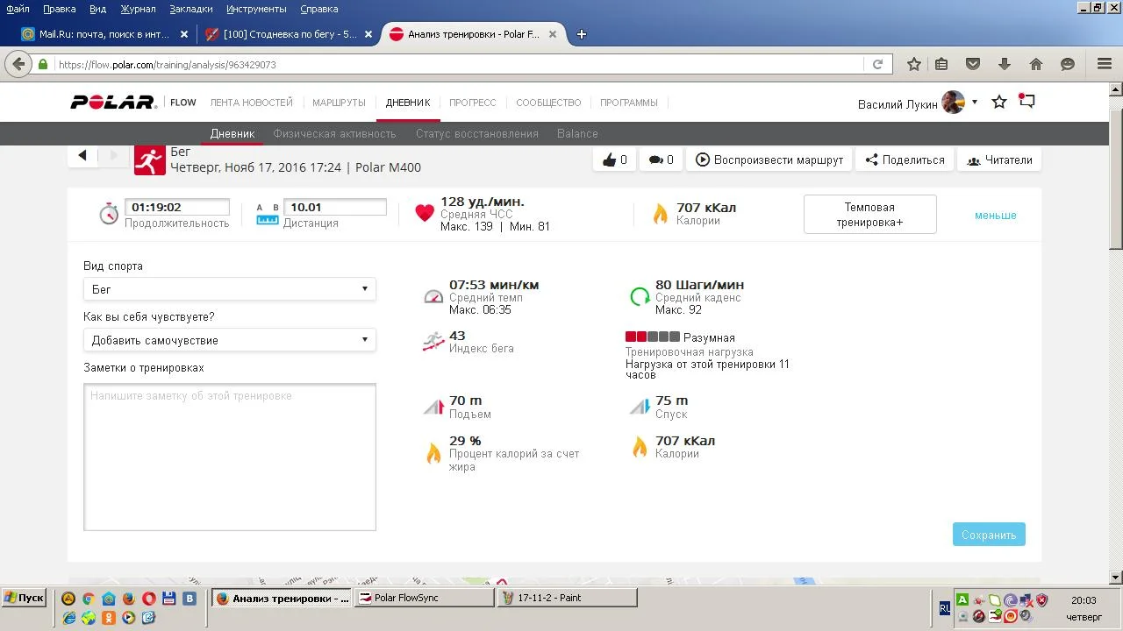Open the Добавить самочувствие dropdown
This screenshot has width=1123, height=631.
pos(230,340)
